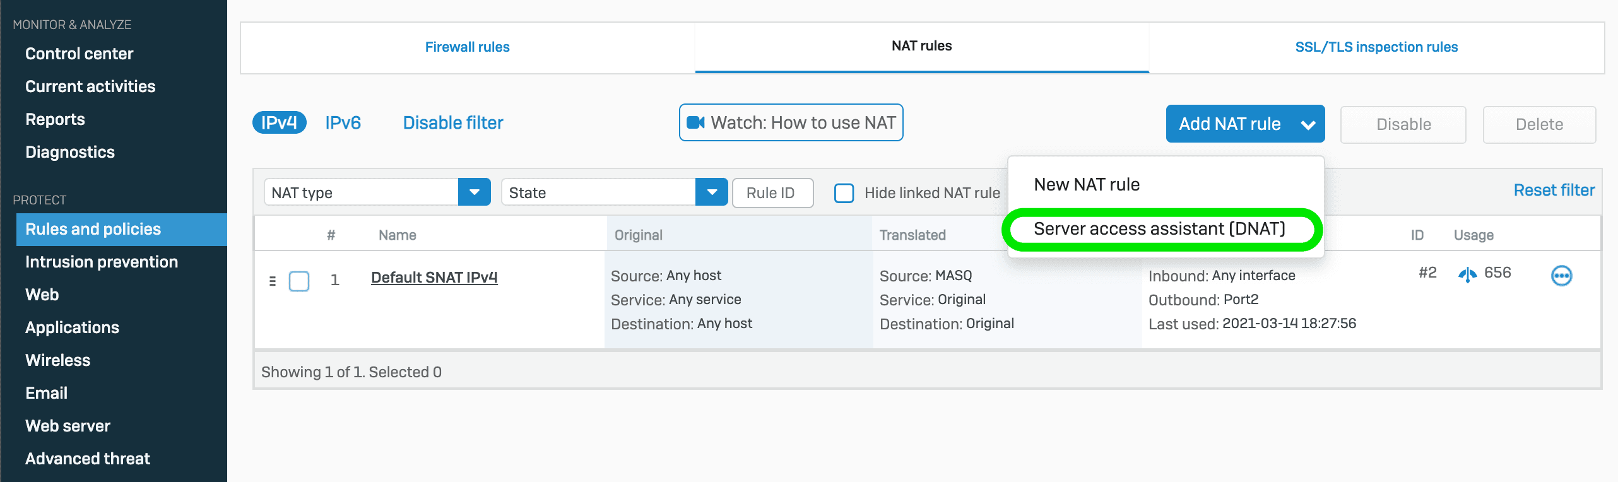Screen dimensions: 1618x482
Task: Click the video camera icon in Watch button
Action: tap(695, 122)
